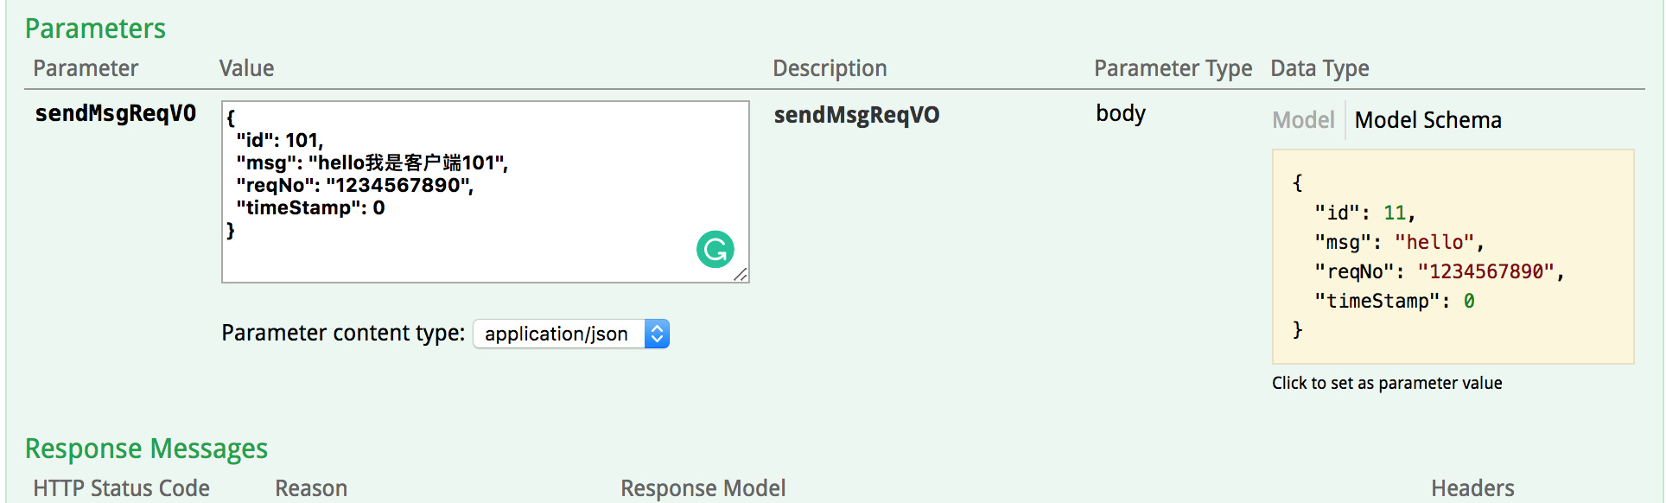
Task: Click the yellow model schema example box
Action: [1453, 257]
